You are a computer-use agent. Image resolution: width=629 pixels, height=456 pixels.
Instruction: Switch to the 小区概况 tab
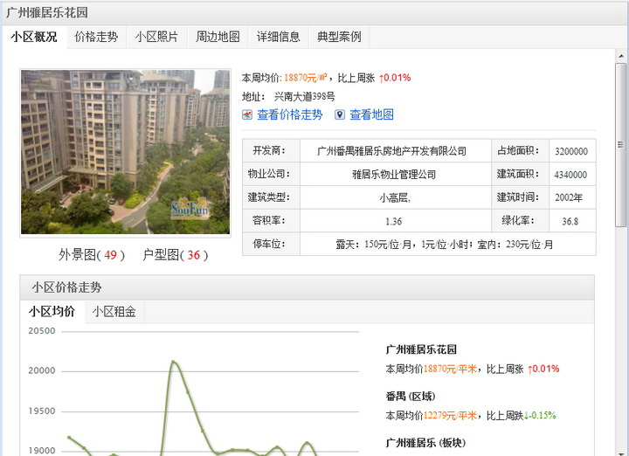click(x=34, y=37)
